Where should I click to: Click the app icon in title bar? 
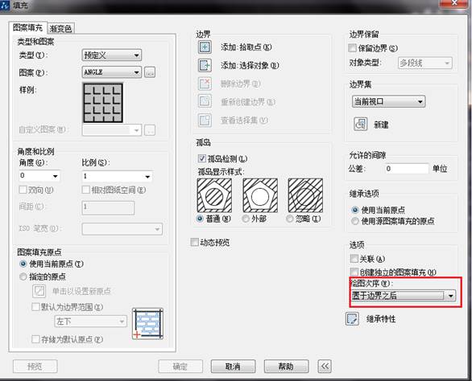[x=5, y=5]
